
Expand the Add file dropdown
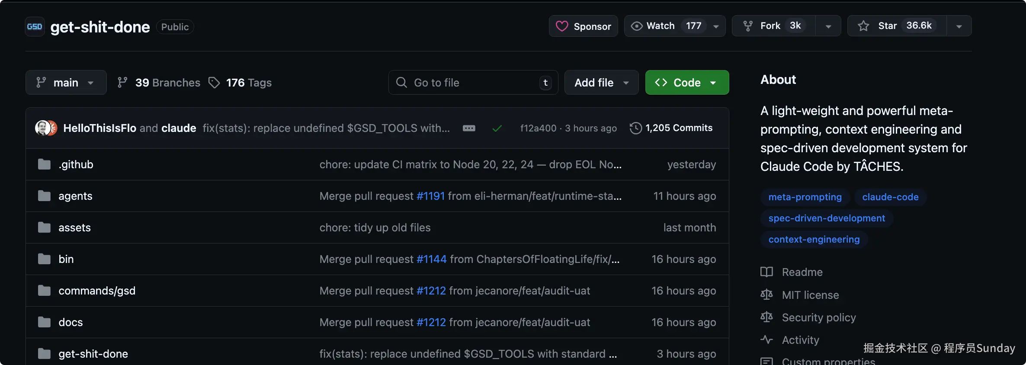click(x=601, y=83)
